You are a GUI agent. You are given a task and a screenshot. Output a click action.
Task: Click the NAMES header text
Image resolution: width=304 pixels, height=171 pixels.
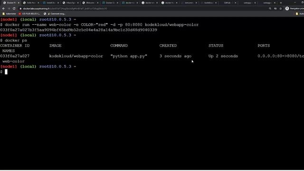9,51
